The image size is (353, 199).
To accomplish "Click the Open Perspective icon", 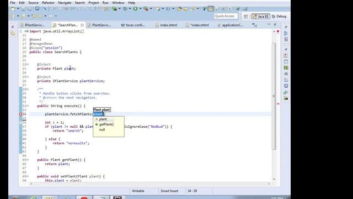I will pos(245,16).
